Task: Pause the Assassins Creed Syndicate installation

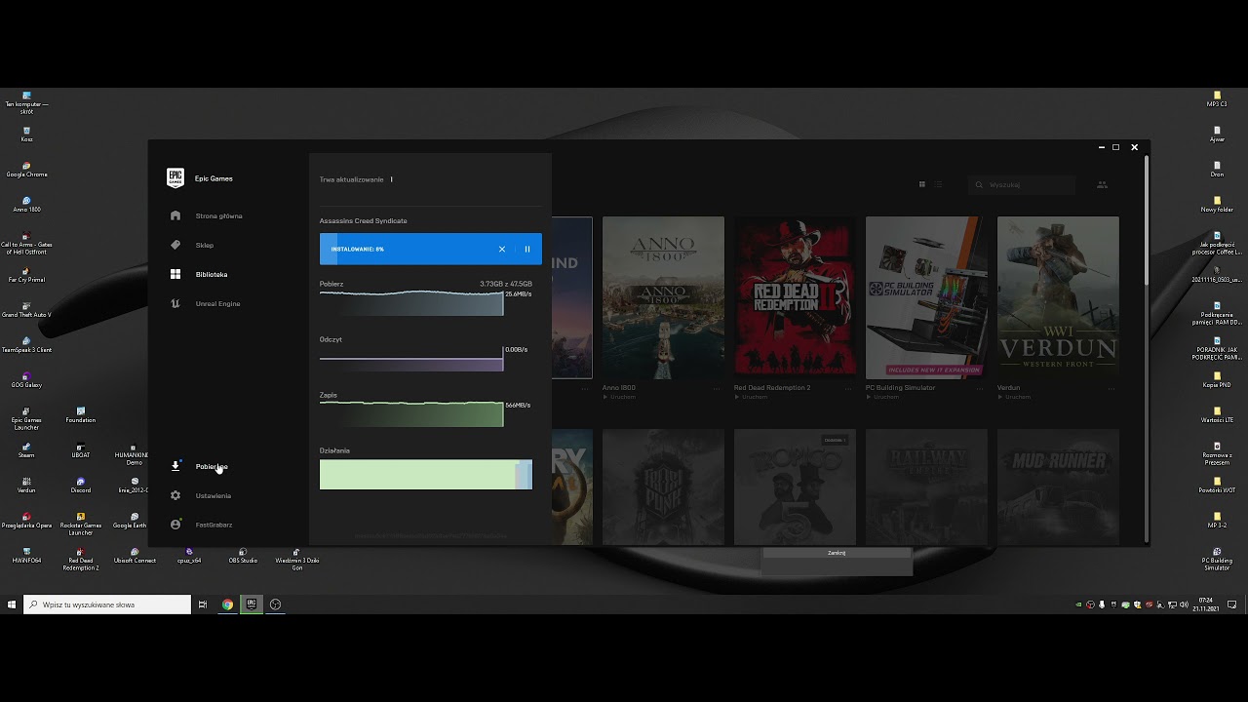Action: click(x=527, y=249)
